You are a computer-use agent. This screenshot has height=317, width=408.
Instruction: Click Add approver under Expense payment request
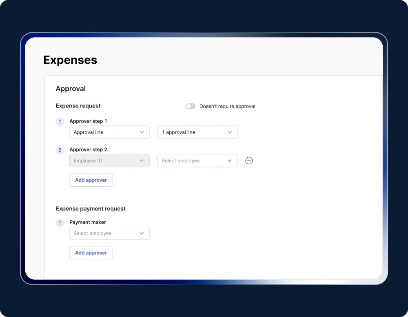(91, 253)
